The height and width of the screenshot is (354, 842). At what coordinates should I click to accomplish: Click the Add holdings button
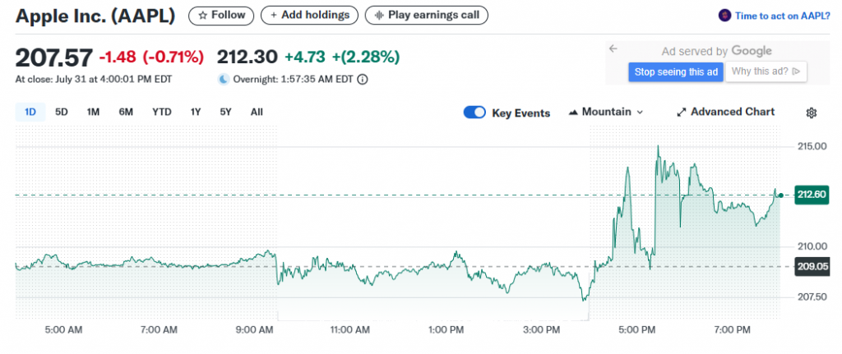pos(308,15)
